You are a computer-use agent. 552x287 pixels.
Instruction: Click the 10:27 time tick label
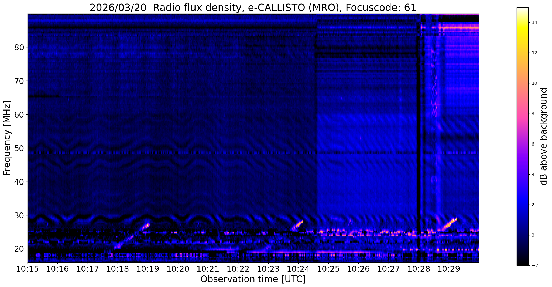point(389,269)
